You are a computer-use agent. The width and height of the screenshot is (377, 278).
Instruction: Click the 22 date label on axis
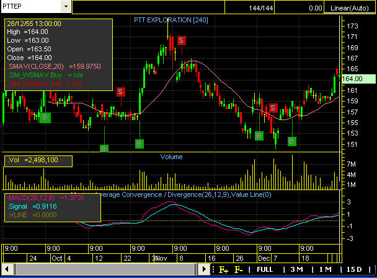[128, 258]
